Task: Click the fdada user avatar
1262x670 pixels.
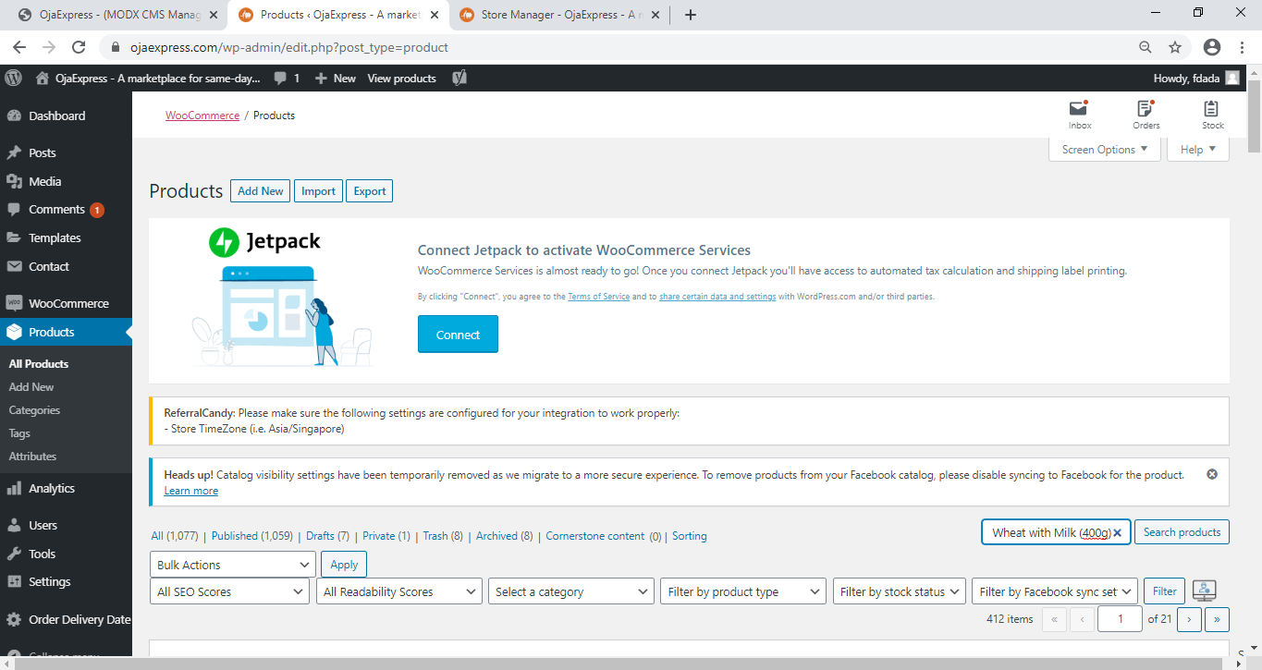Action: (1232, 79)
